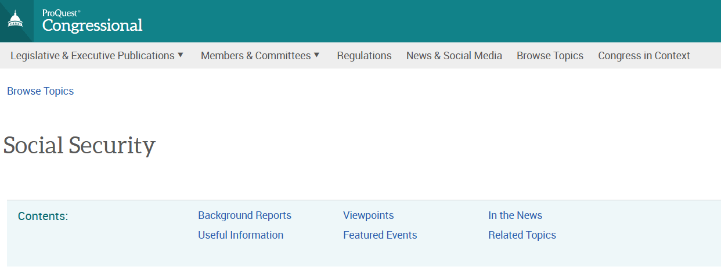
Task: Jump to Useful Information section
Action: click(240, 235)
